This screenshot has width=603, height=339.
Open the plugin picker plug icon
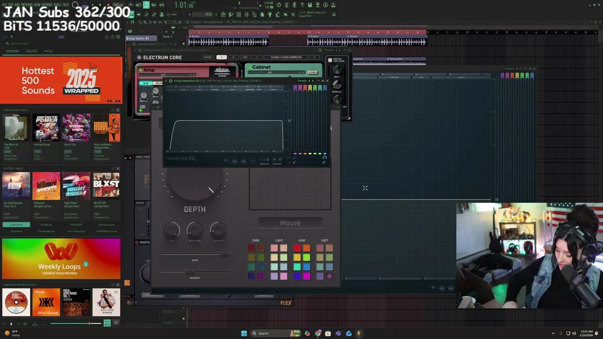click(270, 15)
